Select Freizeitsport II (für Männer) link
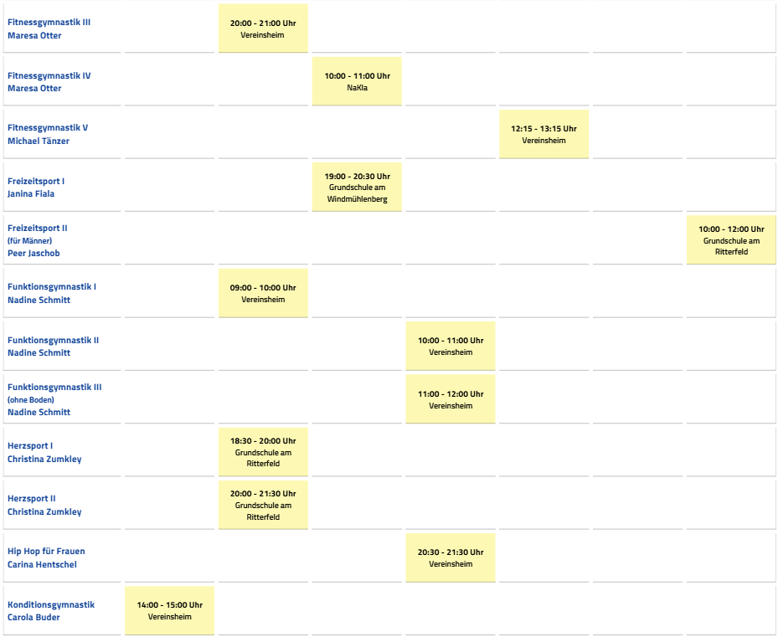This screenshot has height=637, width=778. 38,229
